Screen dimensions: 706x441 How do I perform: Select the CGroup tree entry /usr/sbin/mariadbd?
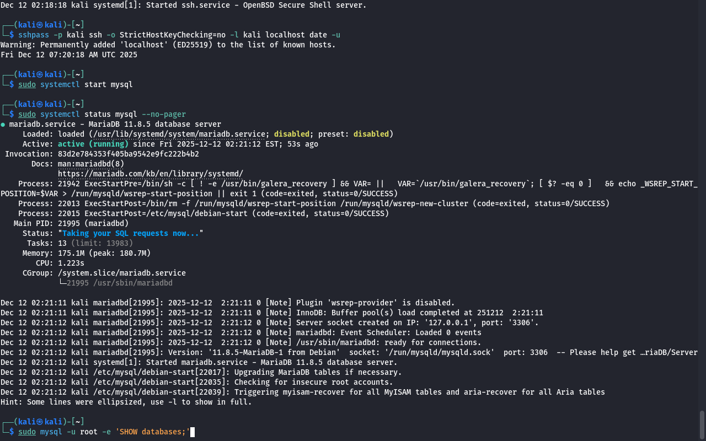pyautogui.click(x=119, y=283)
